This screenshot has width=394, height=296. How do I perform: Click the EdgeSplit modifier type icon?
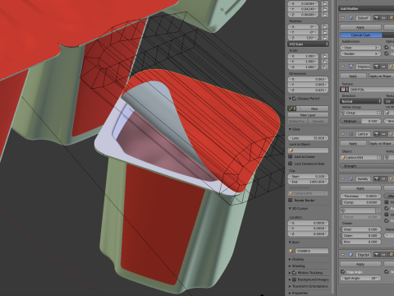coord(351,255)
